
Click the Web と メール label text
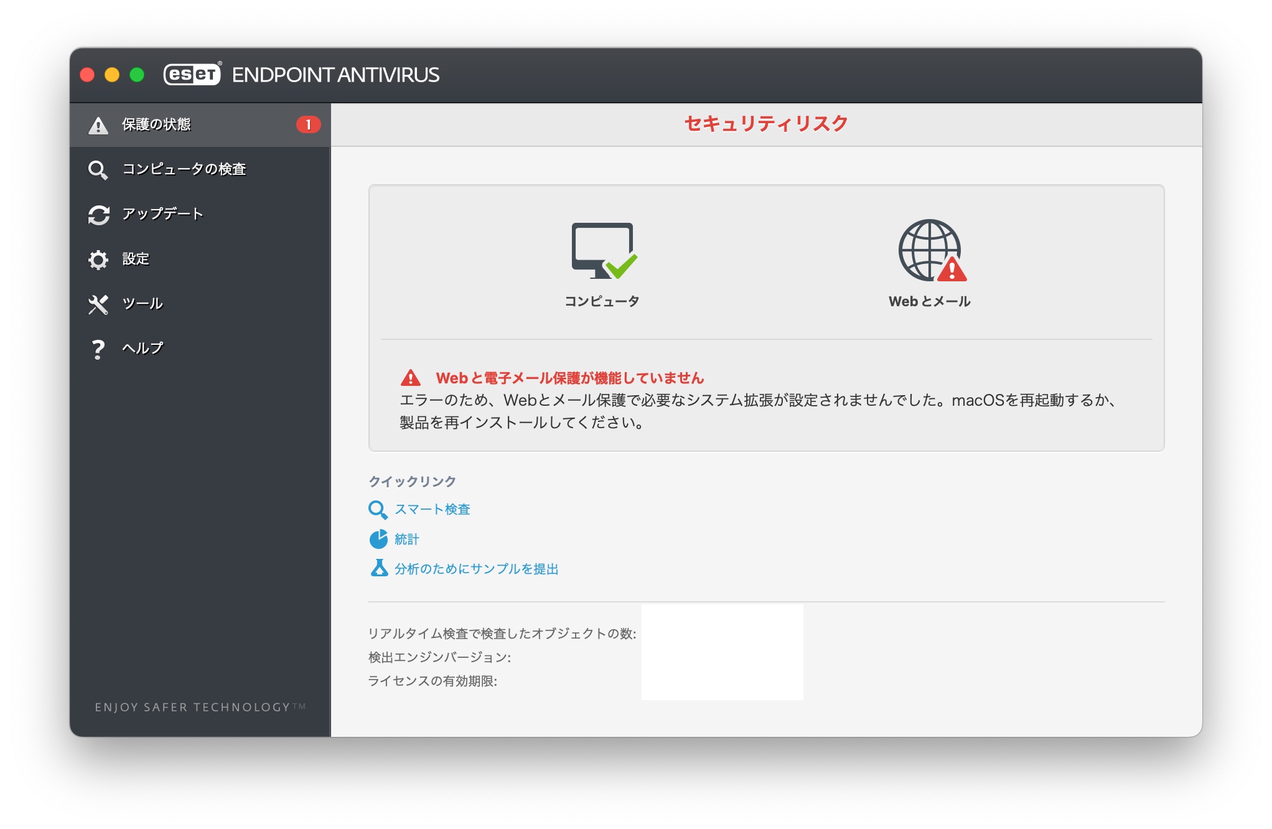coord(929,302)
